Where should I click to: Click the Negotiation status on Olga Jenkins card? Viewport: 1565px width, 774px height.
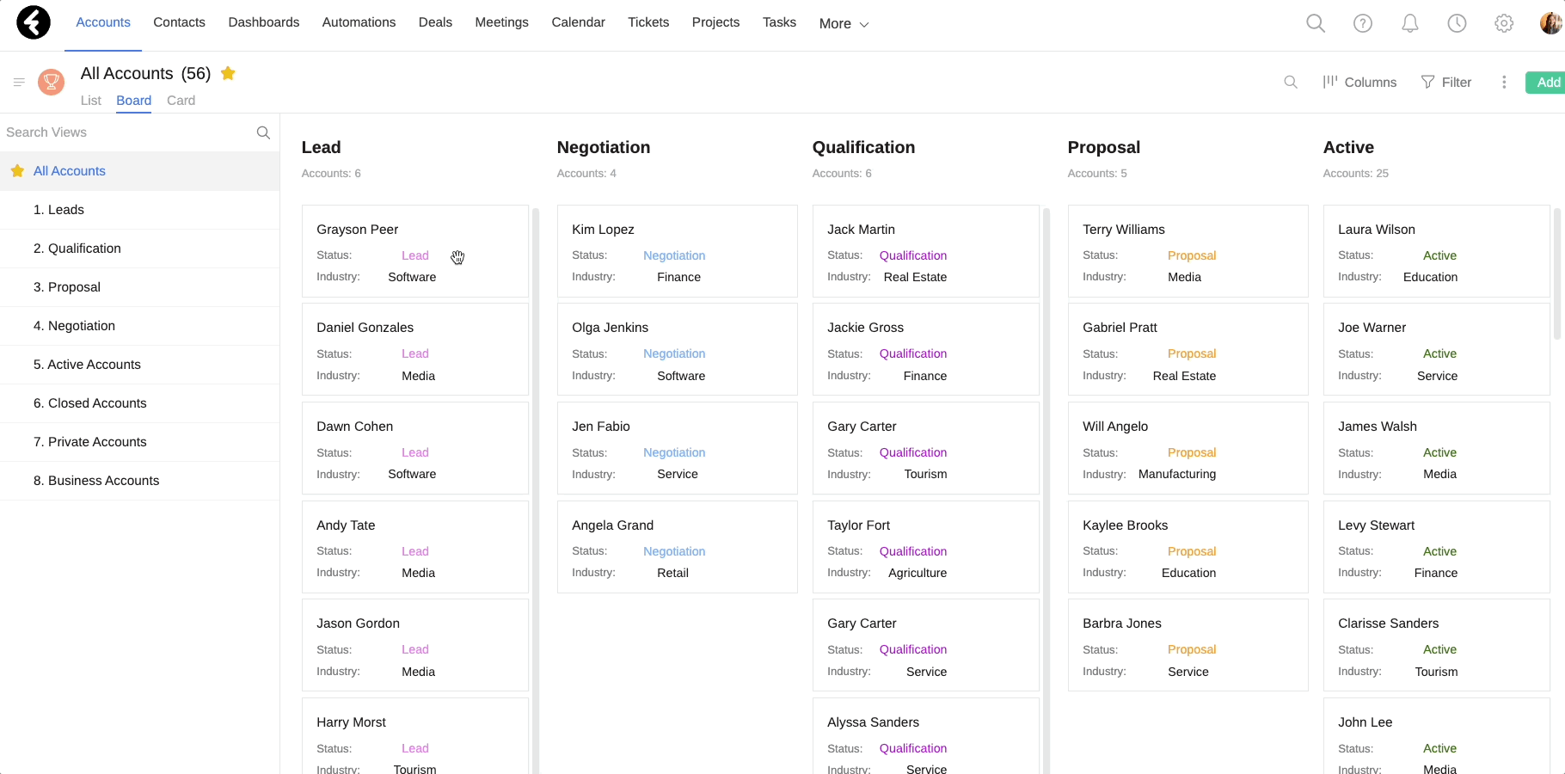(x=674, y=353)
